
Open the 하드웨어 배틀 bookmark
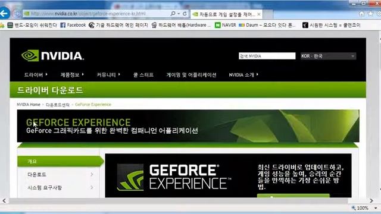tap(181, 25)
